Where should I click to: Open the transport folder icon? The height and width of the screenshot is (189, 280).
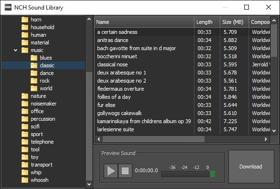coord(25,165)
